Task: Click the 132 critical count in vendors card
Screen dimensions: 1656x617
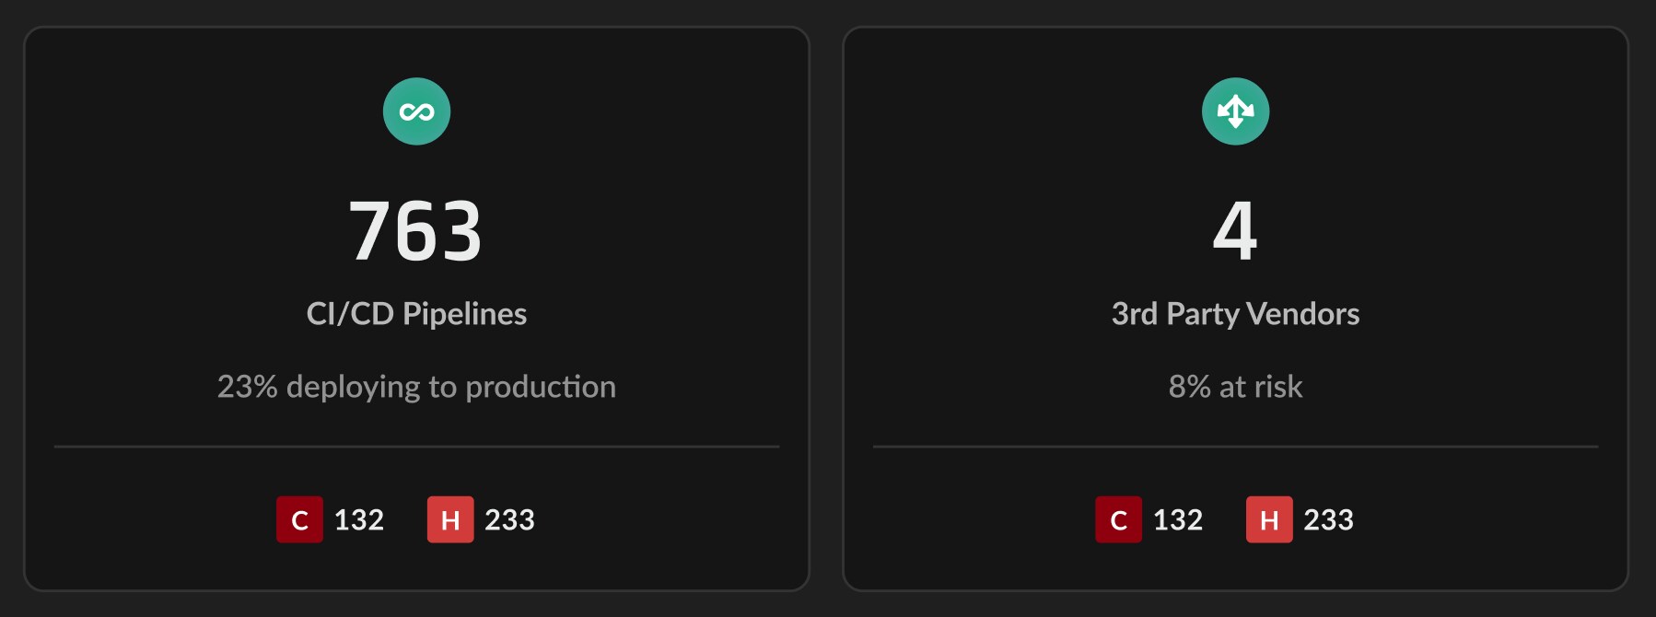Action: click(1178, 520)
